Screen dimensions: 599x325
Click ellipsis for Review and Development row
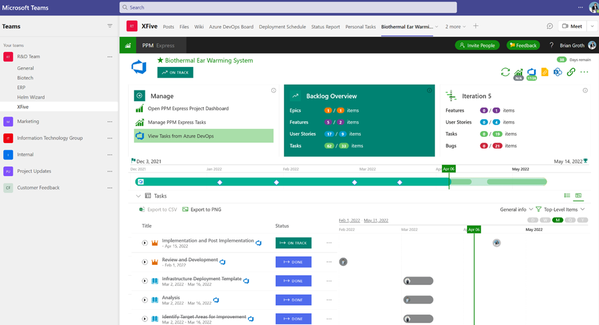pyautogui.click(x=329, y=262)
